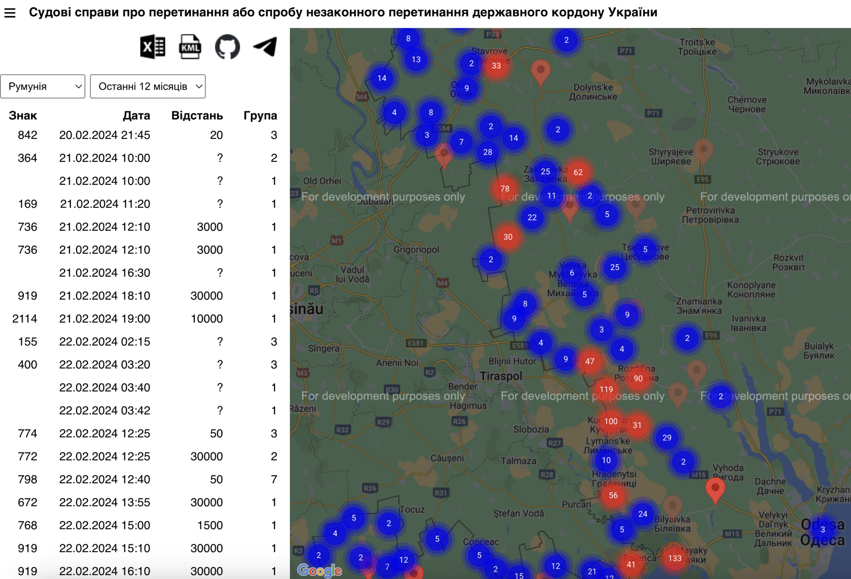The width and height of the screenshot is (851, 579).
Task: Click red pin near Vyhoda
Action: click(715, 489)
